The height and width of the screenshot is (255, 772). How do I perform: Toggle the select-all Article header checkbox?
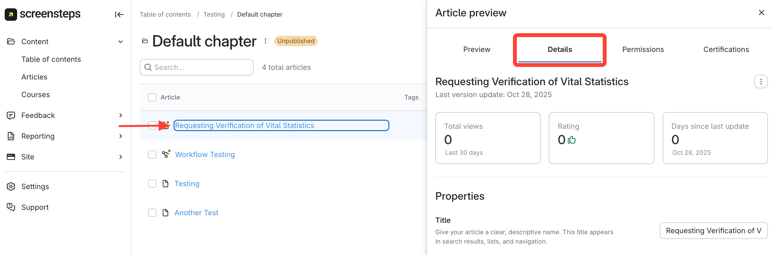[x=152, y=97]
